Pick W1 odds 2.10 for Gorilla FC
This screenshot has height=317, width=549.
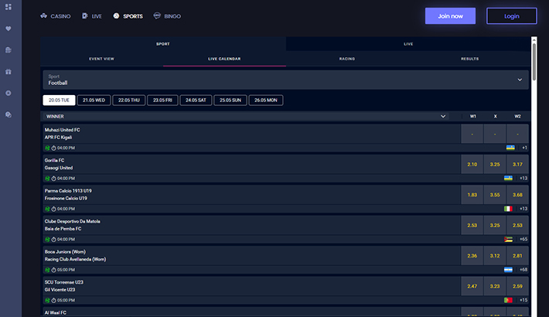(472, 164)
